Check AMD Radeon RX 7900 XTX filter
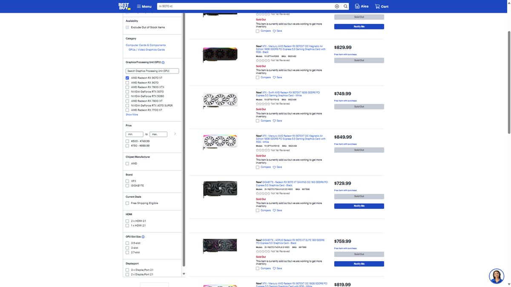This screenshot has width=511, height=287. coord(127,87)
